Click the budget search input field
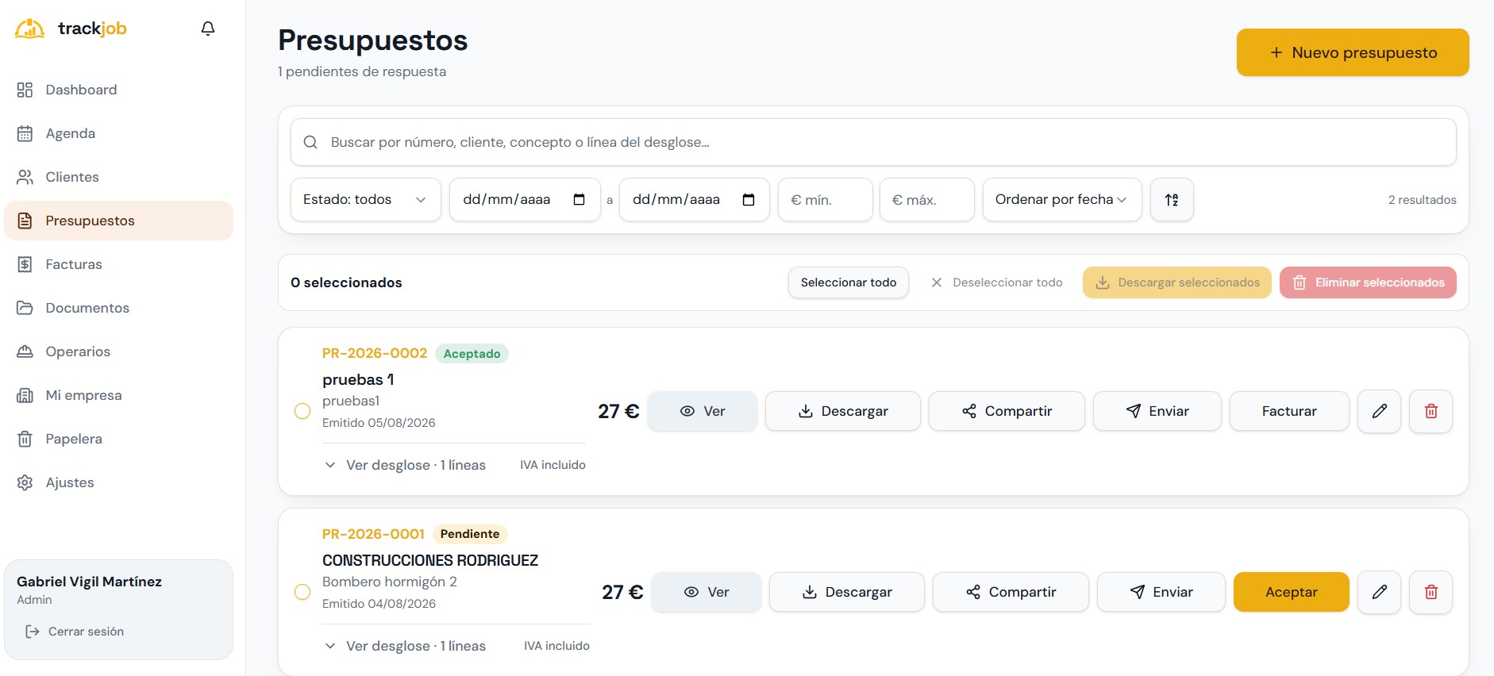The image size is (1494, 676). 873,142
